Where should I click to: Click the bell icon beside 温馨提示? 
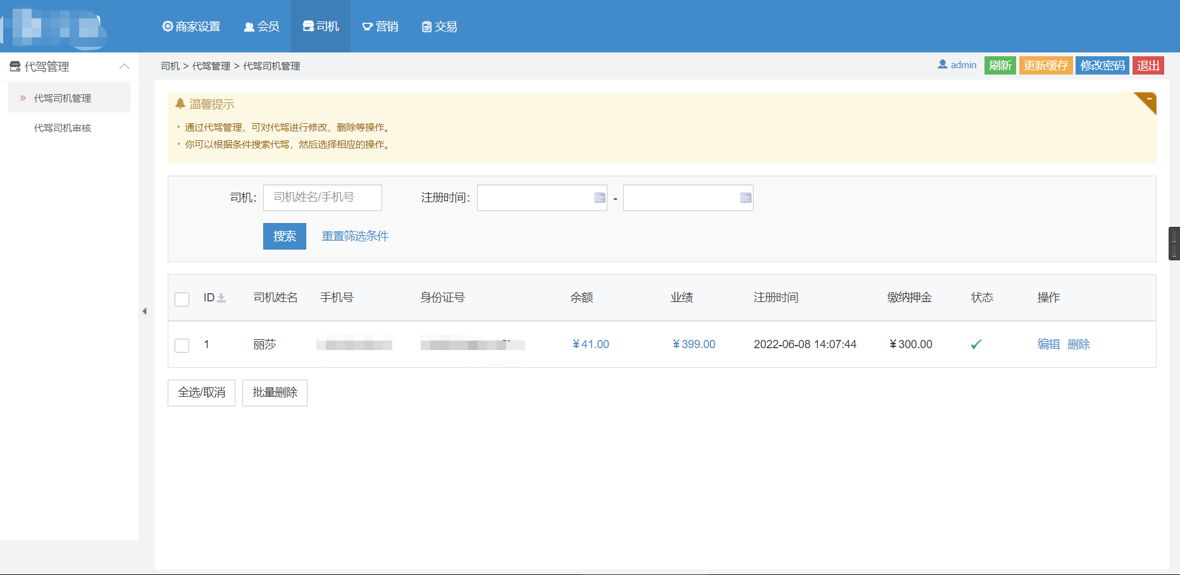(x=180, y=104)
